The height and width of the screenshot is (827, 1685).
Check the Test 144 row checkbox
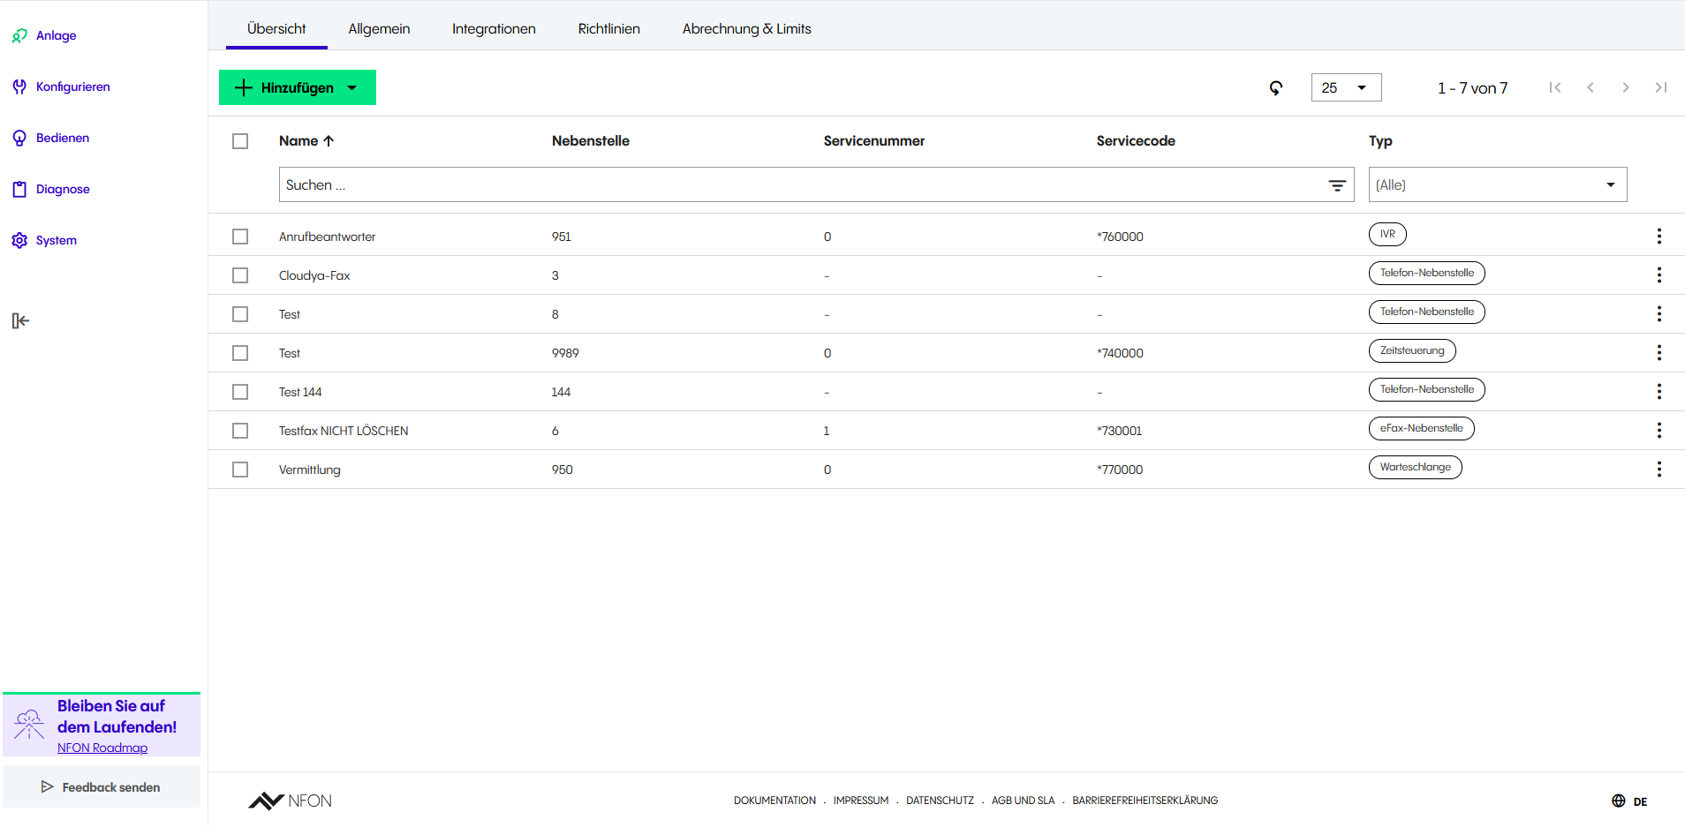tap(240, 392)
